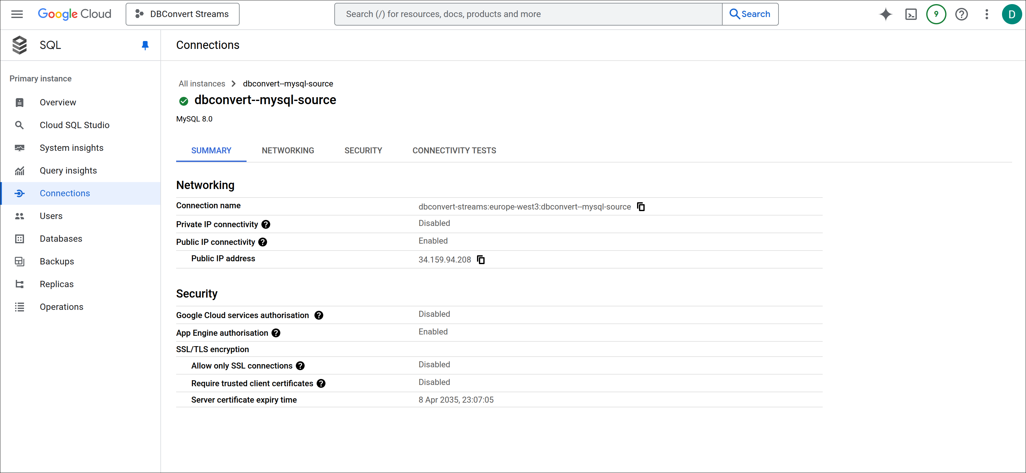1026x473 pixels.
Task: Show help for App Engine authorisation
Action: coord(276,333)
